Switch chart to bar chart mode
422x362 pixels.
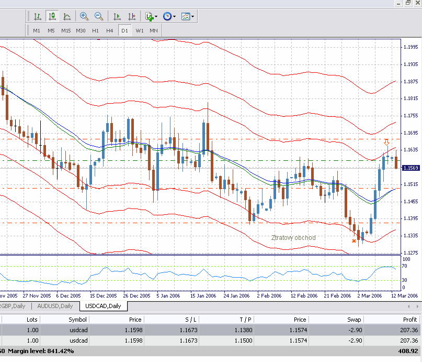(37, 16)
